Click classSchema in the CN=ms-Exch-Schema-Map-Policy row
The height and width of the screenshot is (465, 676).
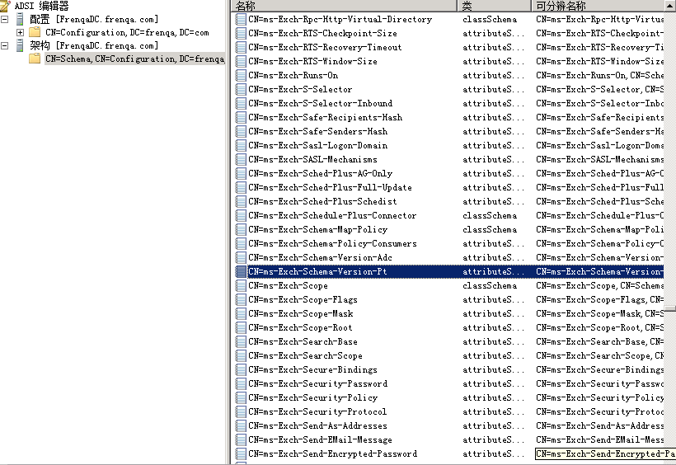(x=490, y=229)
